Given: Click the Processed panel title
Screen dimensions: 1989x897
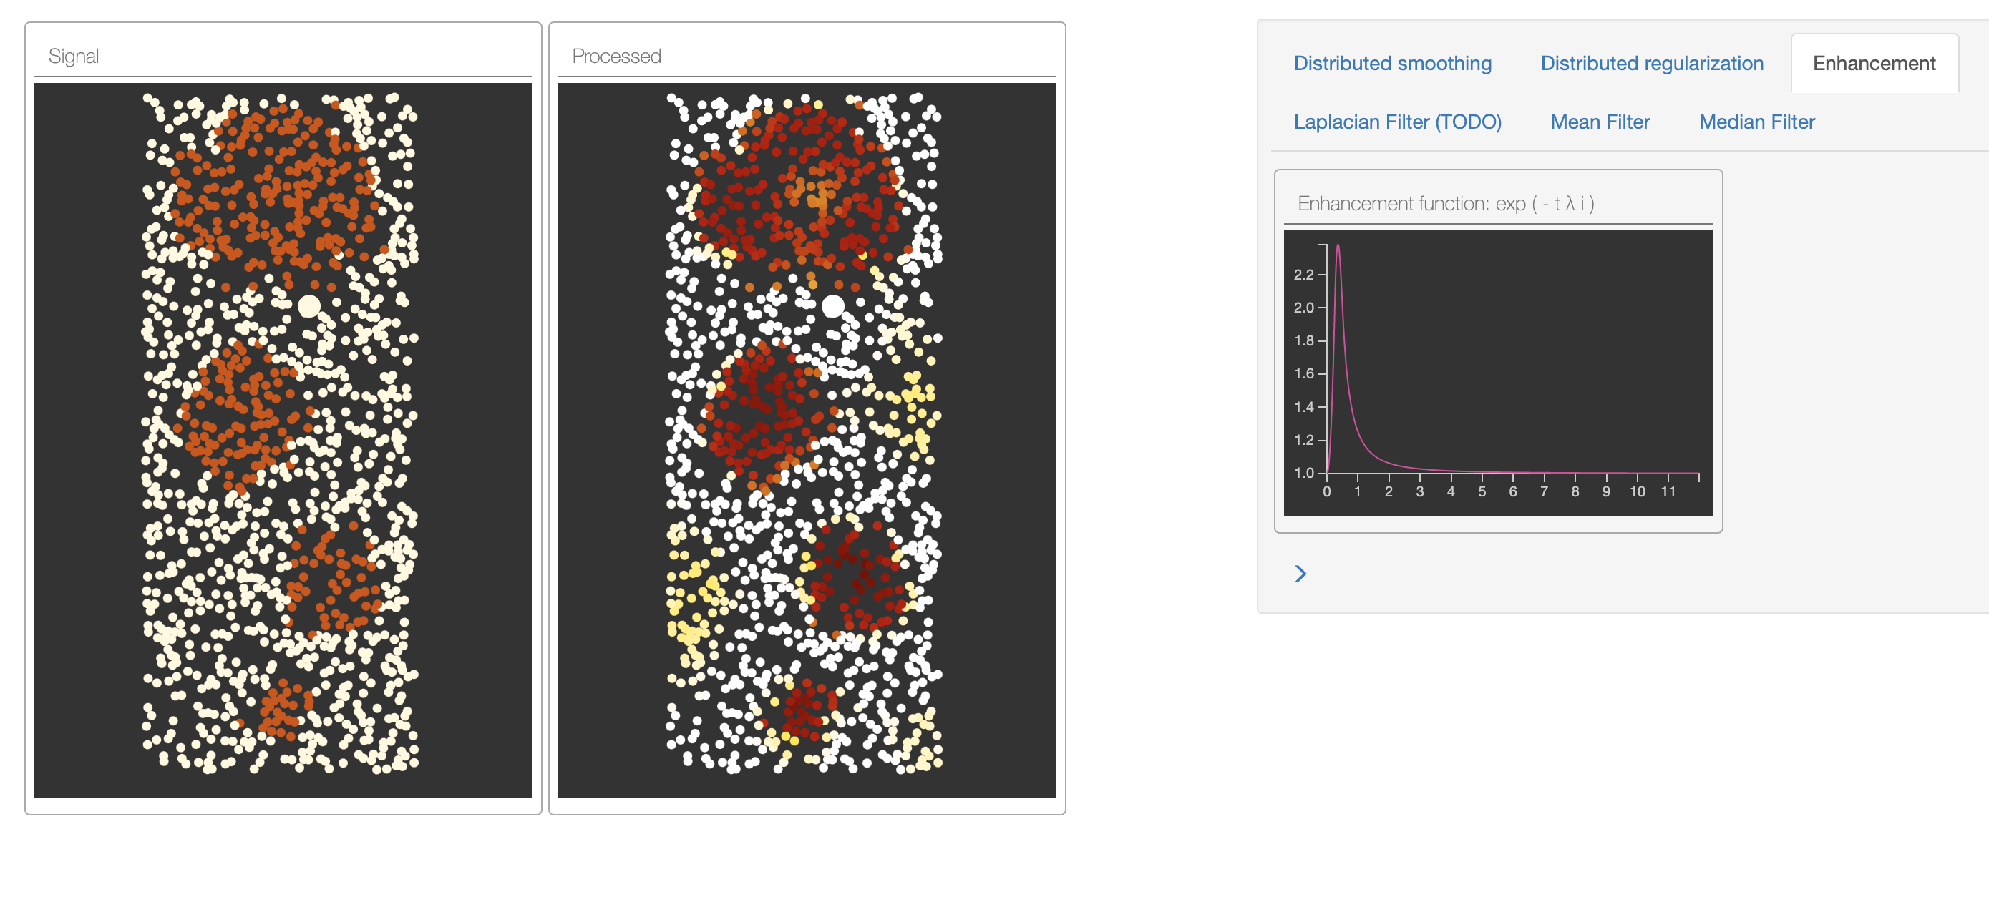Looking at the screenshot, I should pyautogui.click(x=616, y=57).
